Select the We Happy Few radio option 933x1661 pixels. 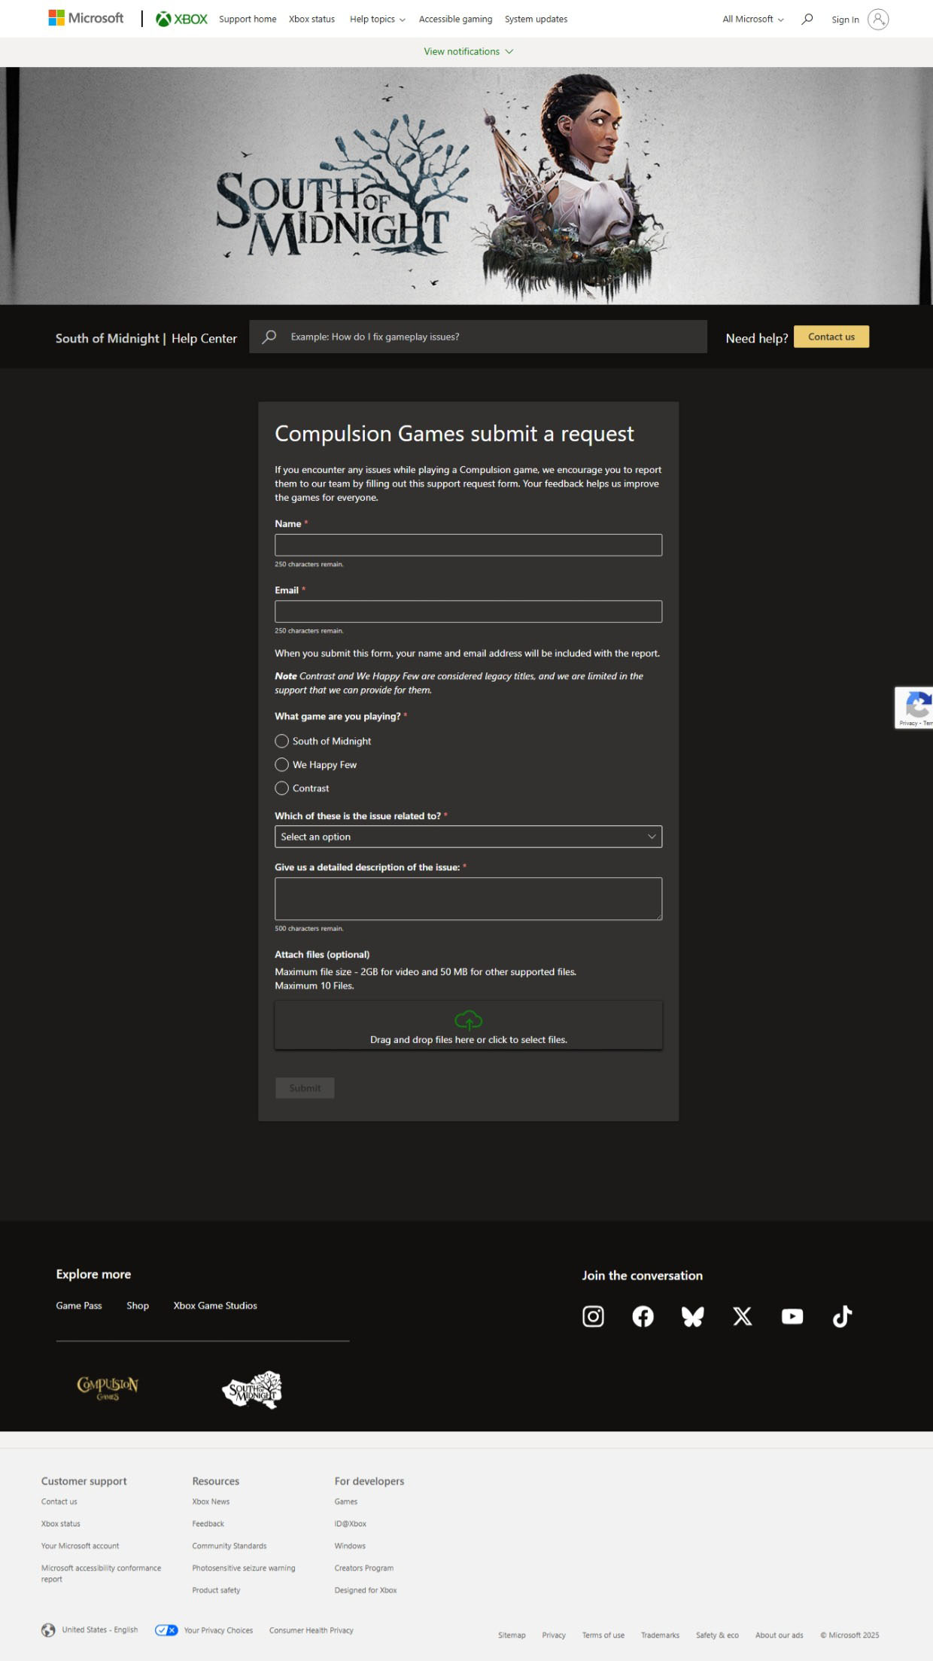(x=282, y=764)
